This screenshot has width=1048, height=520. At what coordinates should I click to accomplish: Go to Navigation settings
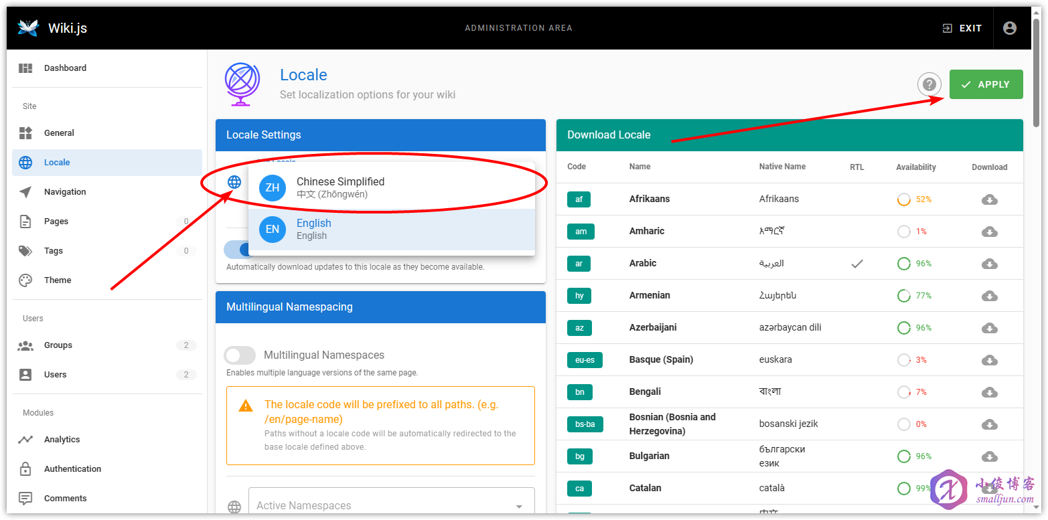(107, 192)
